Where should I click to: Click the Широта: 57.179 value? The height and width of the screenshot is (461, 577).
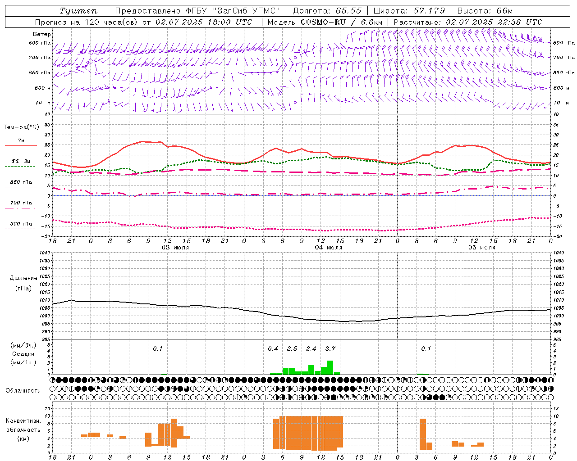click(409, 11)
